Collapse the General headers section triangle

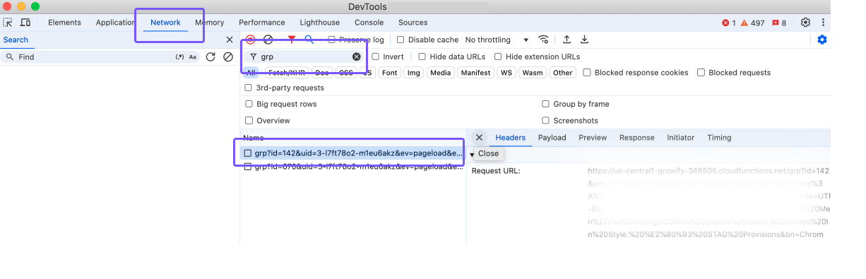coord(472,154)
